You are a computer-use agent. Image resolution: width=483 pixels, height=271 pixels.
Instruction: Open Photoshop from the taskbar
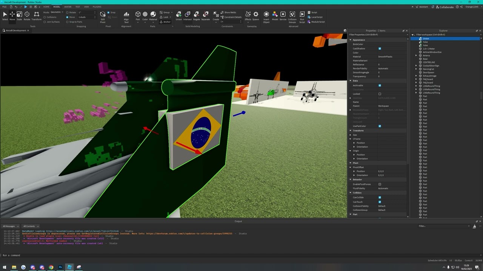(60, 267)
